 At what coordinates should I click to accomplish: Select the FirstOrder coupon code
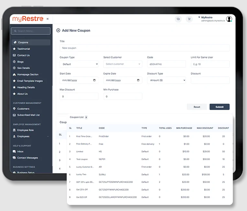tap(104, 136)
